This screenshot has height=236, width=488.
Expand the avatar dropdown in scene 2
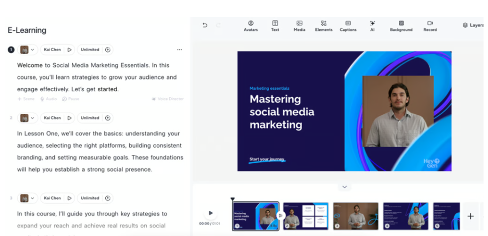pyautogui.click(x=32, y=118)
